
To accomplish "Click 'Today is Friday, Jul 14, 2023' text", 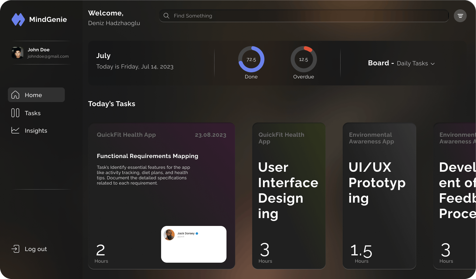I will click(135, 66).
